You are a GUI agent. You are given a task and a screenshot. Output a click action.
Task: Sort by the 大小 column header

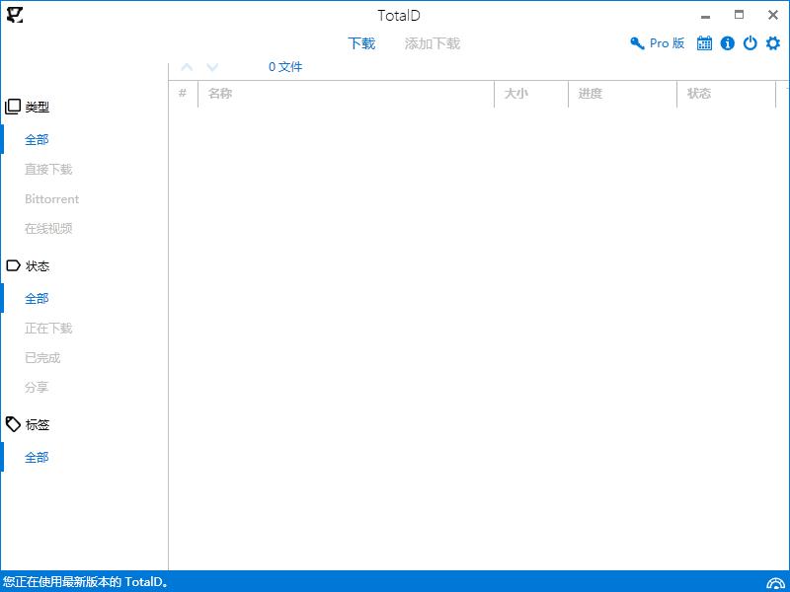[x=516, y=94]
